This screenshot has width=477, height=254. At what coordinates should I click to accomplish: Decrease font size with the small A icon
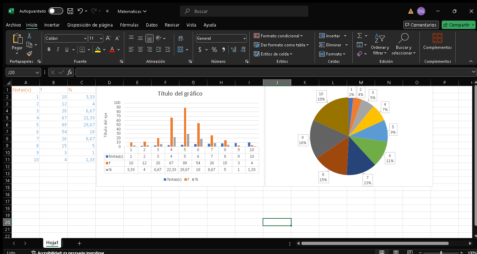[117, 38]
